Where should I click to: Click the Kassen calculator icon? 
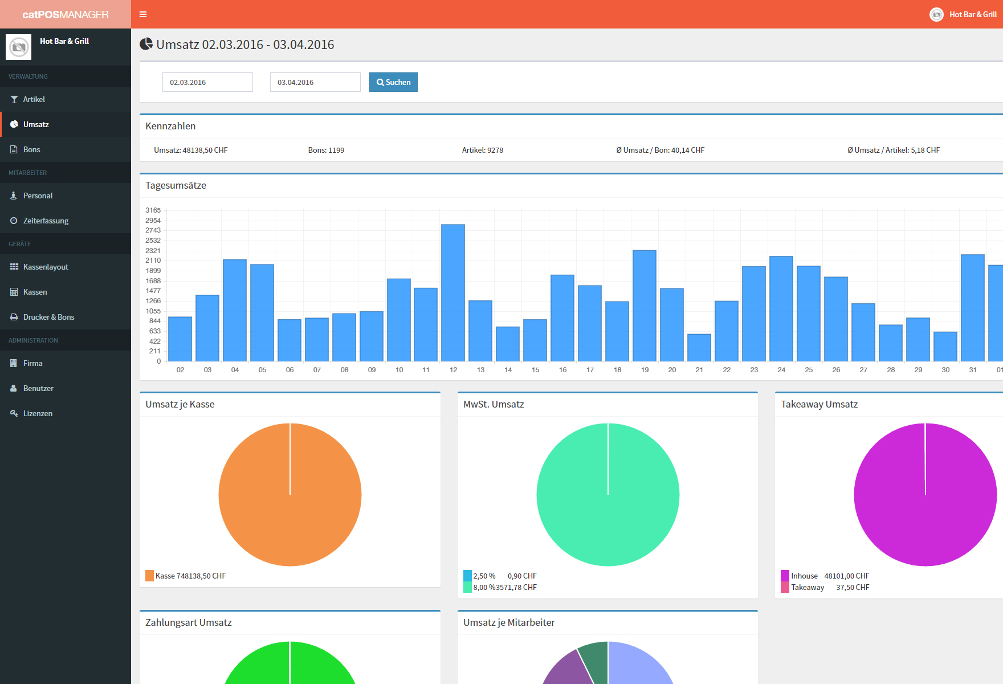(14, 292)
